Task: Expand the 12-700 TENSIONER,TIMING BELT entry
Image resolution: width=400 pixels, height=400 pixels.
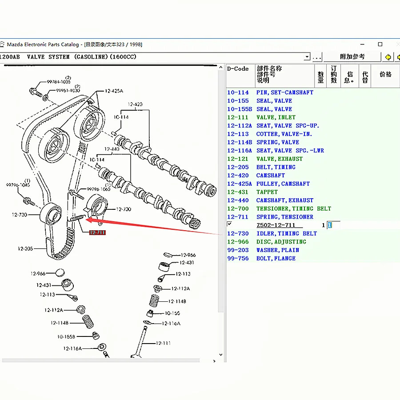Action: 293,208
